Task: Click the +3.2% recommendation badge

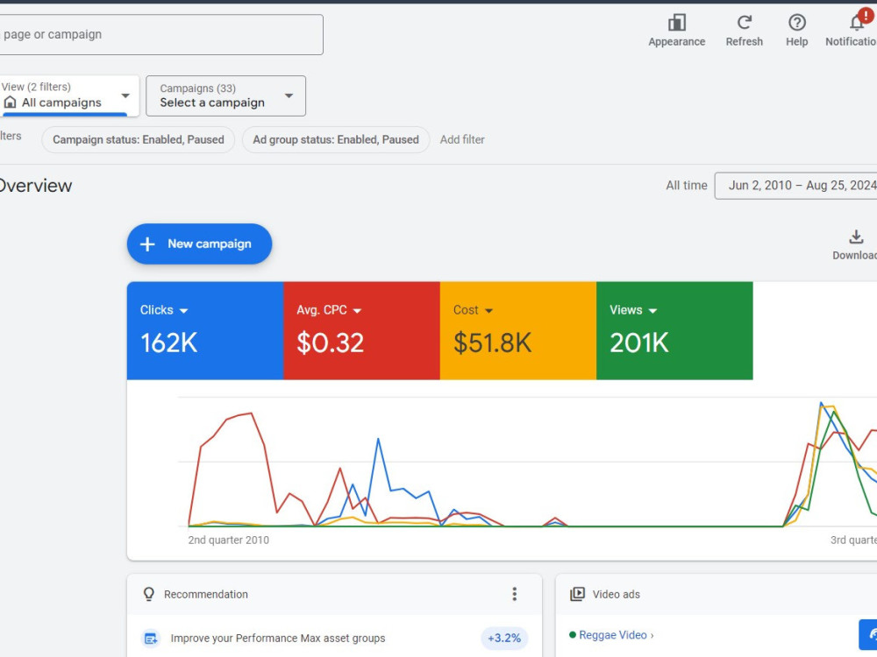Action: 504,638
